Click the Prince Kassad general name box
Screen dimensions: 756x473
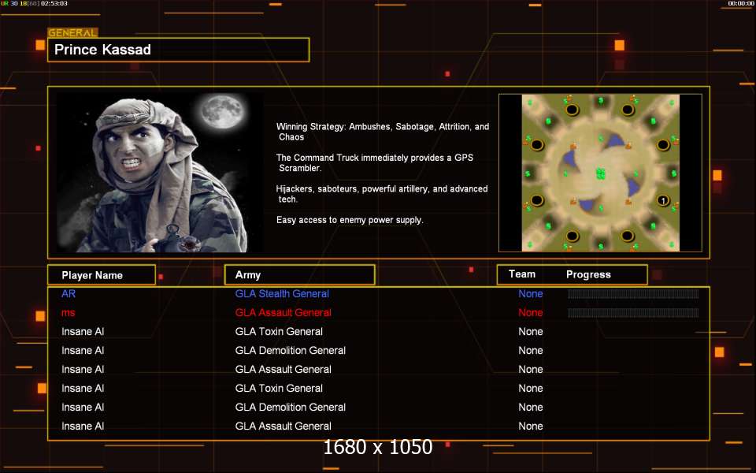tap(178, 50)
